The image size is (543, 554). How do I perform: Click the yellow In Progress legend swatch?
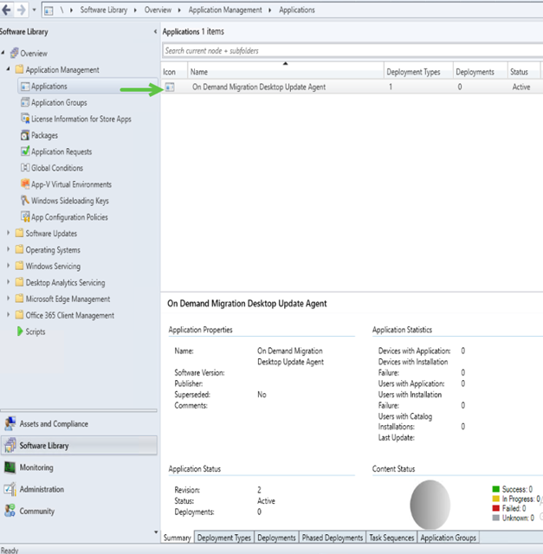click(x=495, y=499)
